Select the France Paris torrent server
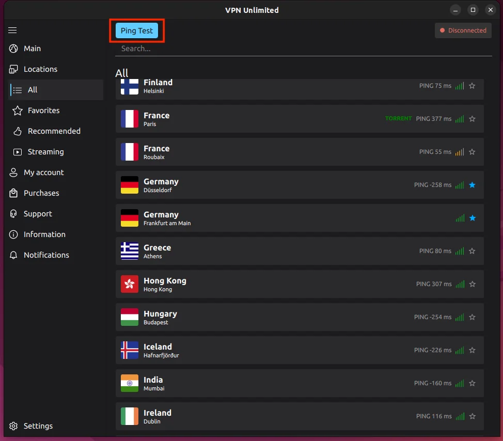This screenshot has height=441, width=503. [269, 119]
